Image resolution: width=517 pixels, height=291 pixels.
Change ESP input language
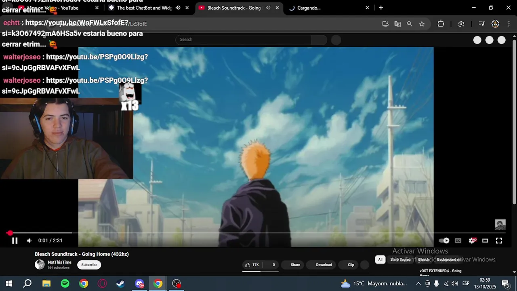pos(466,284)
